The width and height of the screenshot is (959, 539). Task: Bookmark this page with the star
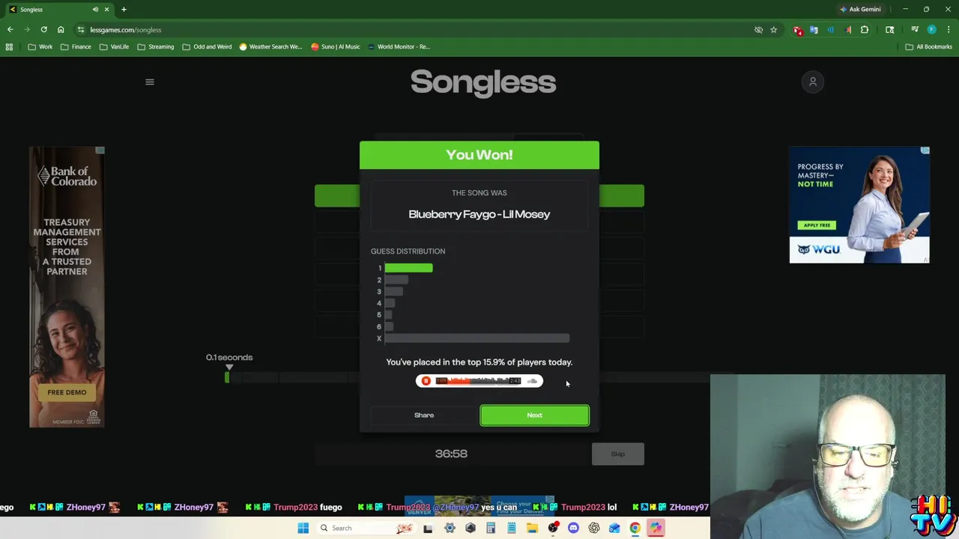click(774, 30)
